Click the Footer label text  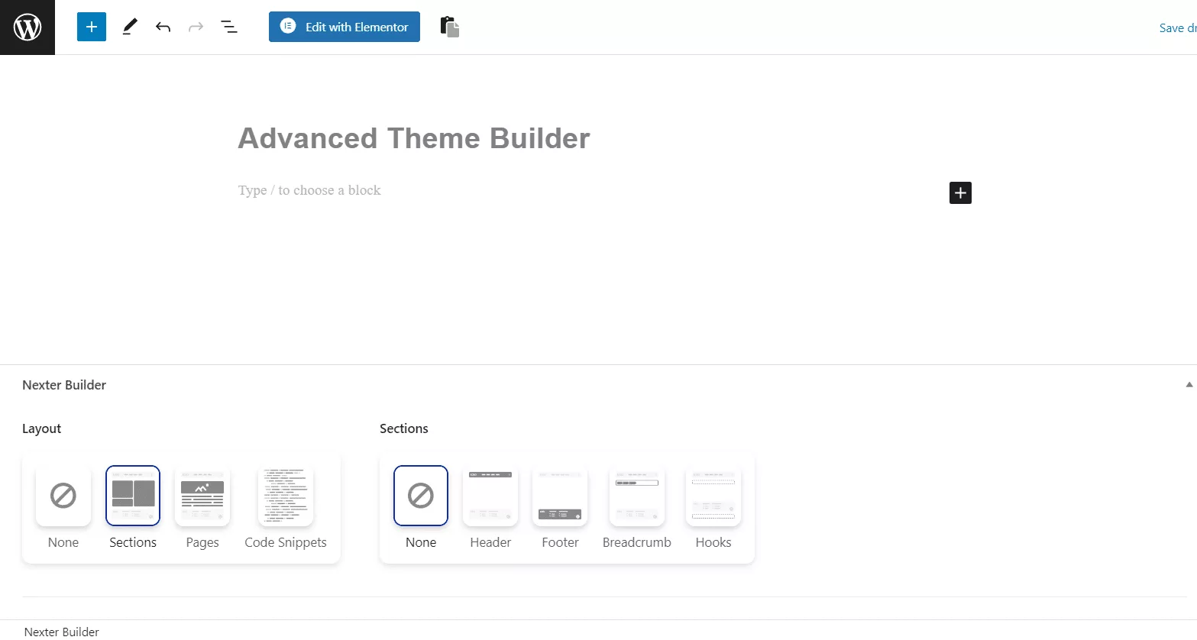click(560, 542)
